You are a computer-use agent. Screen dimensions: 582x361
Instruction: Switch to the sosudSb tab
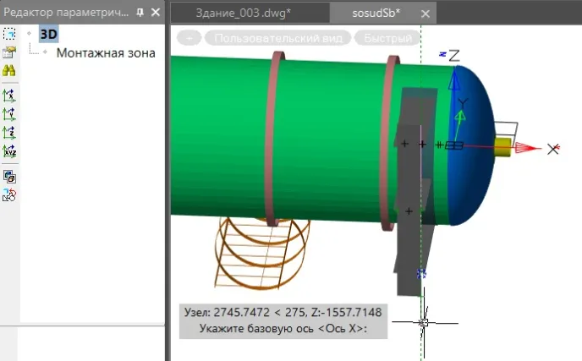point(376,14)
